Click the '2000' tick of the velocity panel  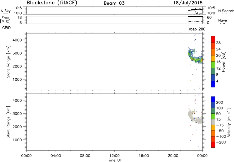tap(17, 127)
